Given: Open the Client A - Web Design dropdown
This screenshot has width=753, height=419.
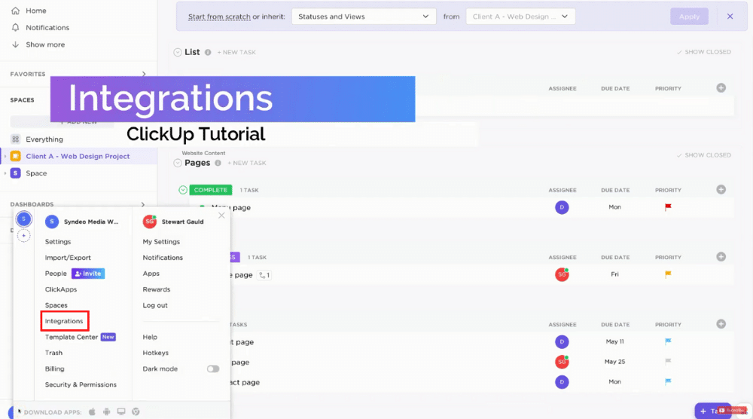Looking at the screenshot, I should 520,17.
